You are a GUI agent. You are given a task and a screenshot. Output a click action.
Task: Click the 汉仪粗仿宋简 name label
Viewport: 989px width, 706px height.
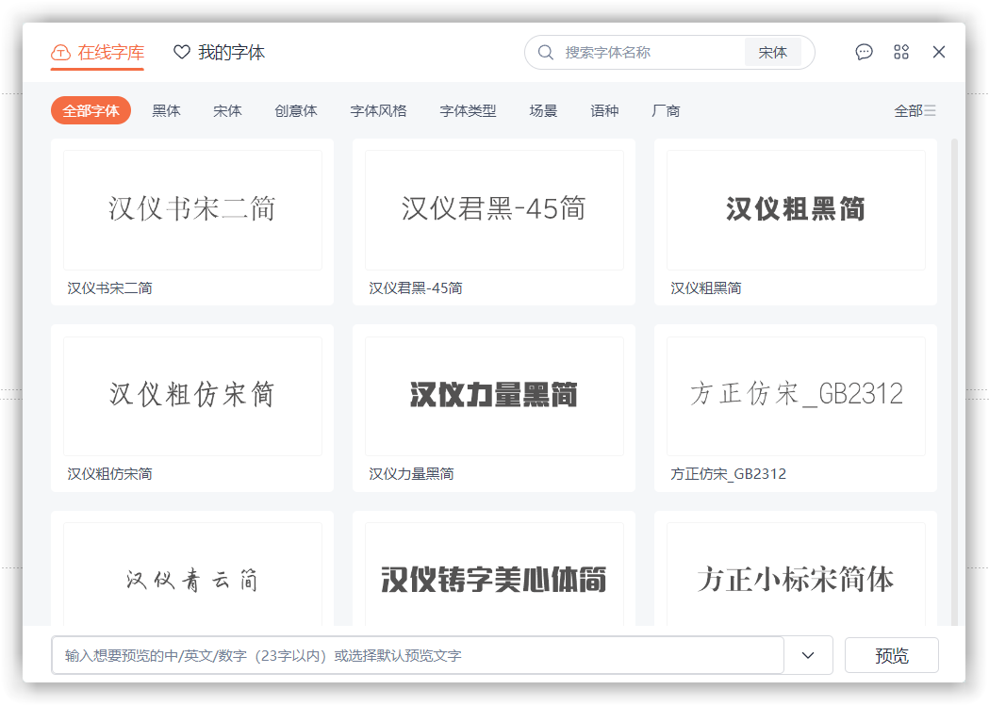click(x=109, y=474)
